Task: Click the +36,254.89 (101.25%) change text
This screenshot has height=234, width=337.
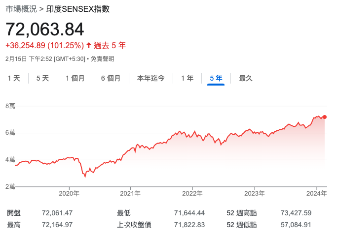Action: click(x=45, y=45)
